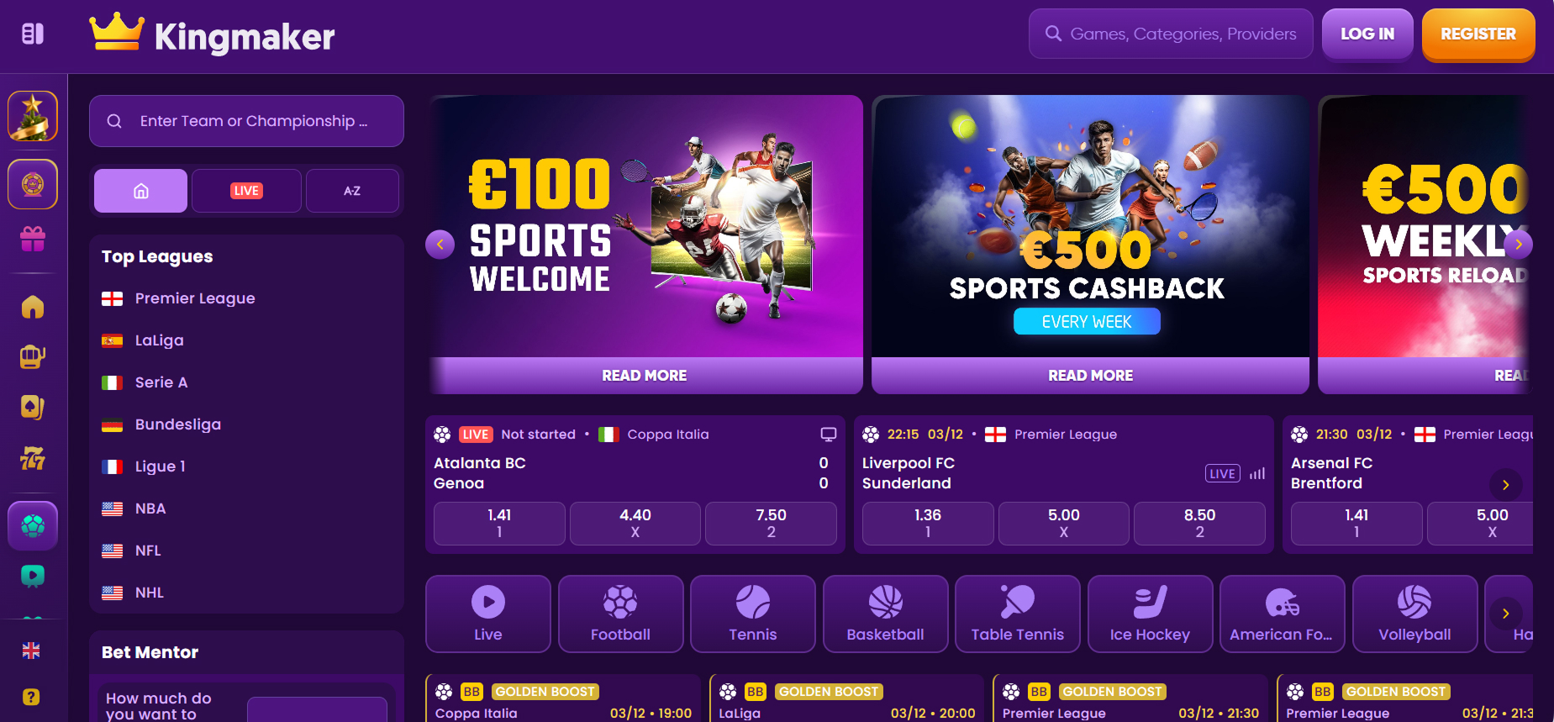
Task: Switch to the A-Z sports tab
Action: tap(352, 191)
